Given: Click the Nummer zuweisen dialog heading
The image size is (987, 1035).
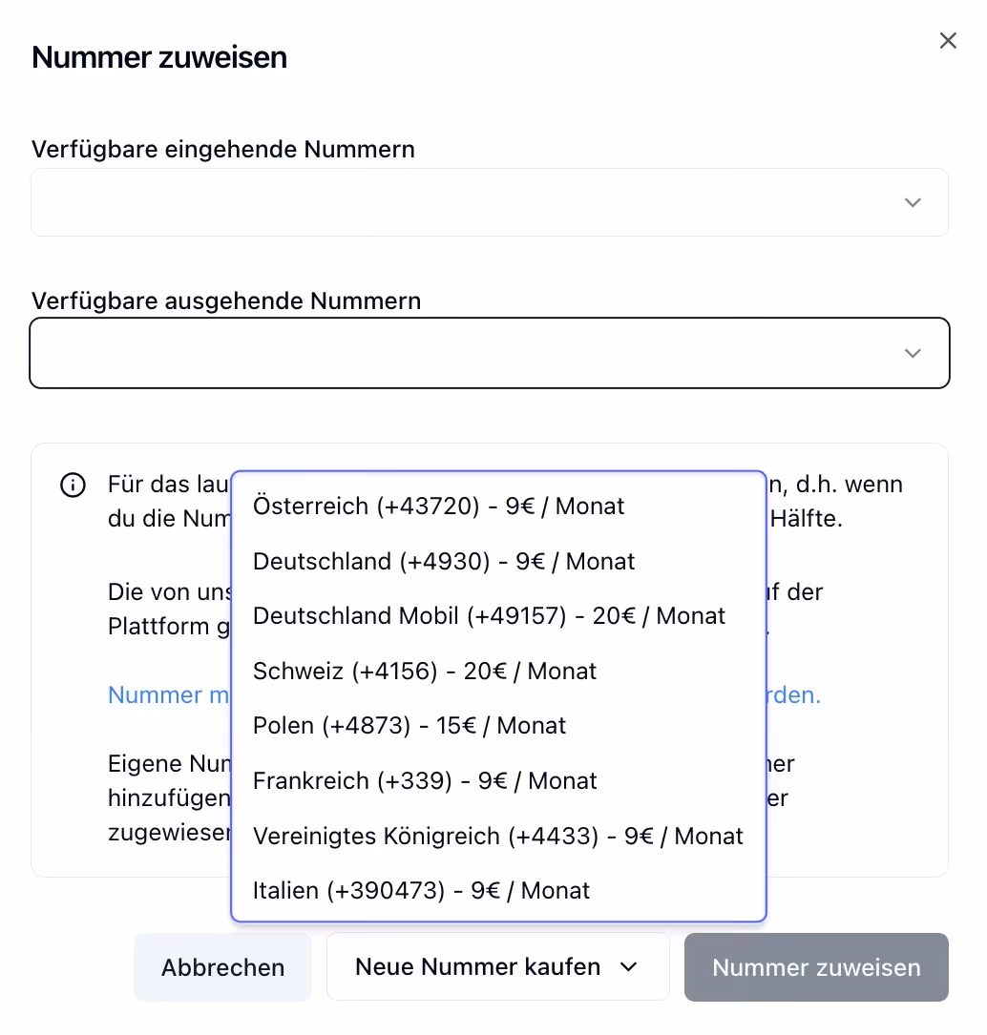Looking at the screenshot, I should click(159, 57).
